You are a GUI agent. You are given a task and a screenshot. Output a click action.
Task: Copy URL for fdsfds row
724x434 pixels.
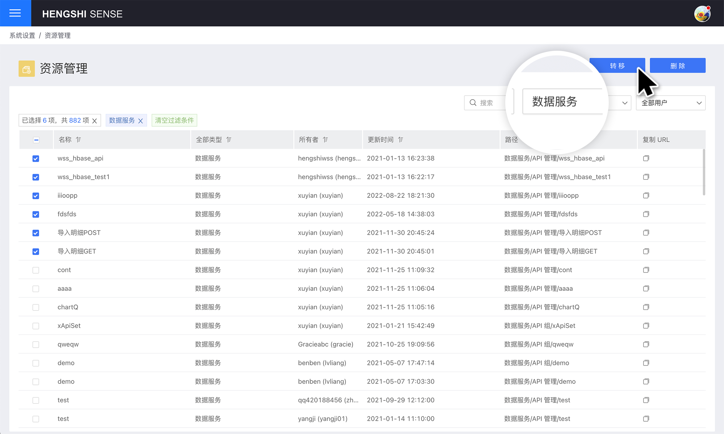pyautogui.click(x=646, y=214)
